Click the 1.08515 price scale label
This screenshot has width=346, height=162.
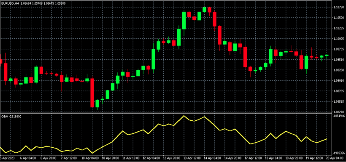(x=339, y=101)
